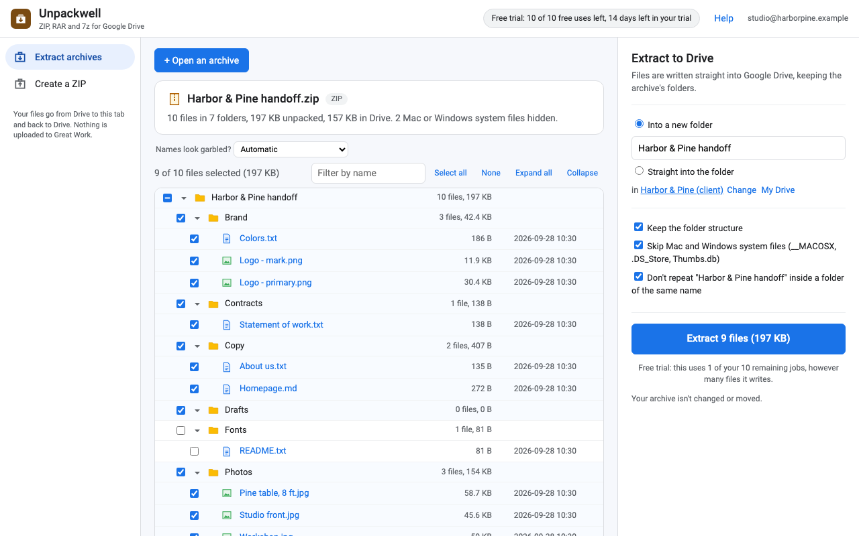This screenshot has height=536, width=859.
Task: Open the Extract archives section
Action: pyautogui.click(x=70, y=57)
